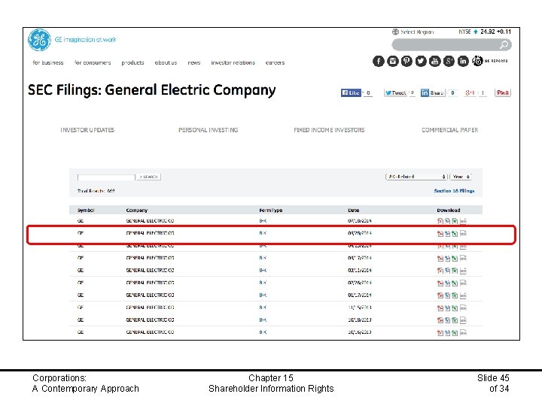Open 8-K form link for 07/18/2014
Viewport: 542px width, 406px height.
pyautogui.click(x=263, y=221)
